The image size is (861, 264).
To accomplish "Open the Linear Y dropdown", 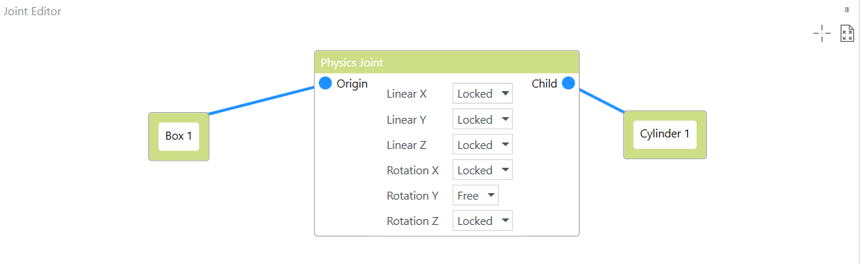I will pos(482,119).
